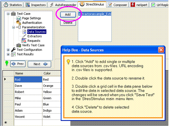The width and height of the screenshot is (169, 126).
Task: Collapse the Parameterization tree node
Action: (14, 27)
